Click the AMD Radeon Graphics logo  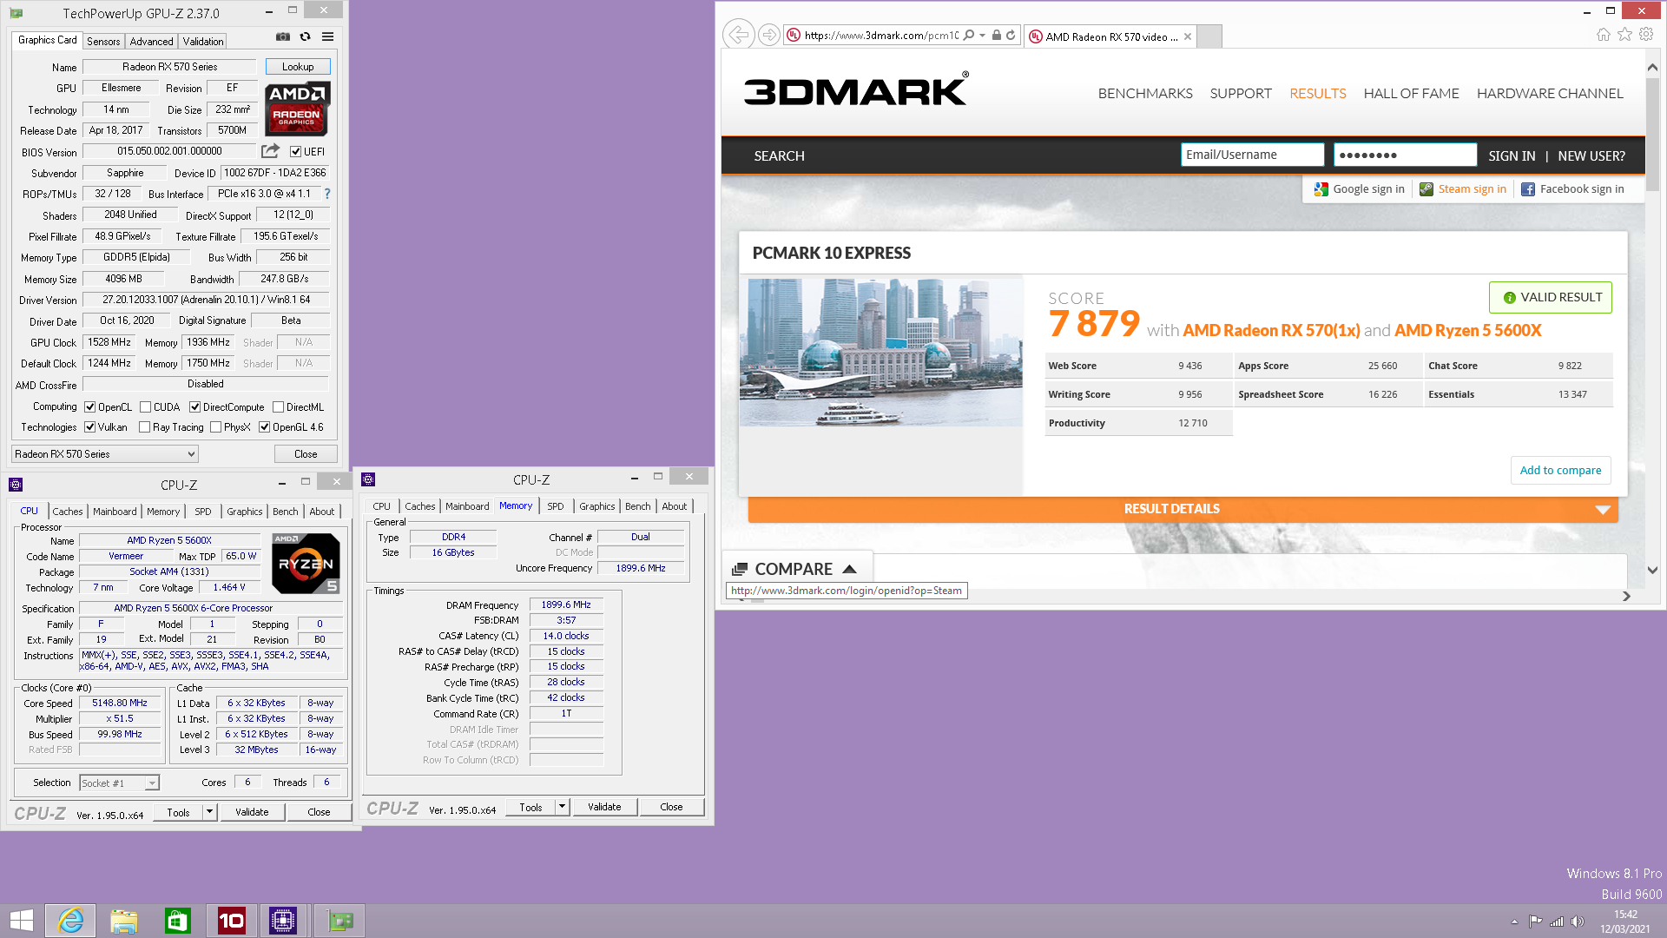tap(297, 109)
